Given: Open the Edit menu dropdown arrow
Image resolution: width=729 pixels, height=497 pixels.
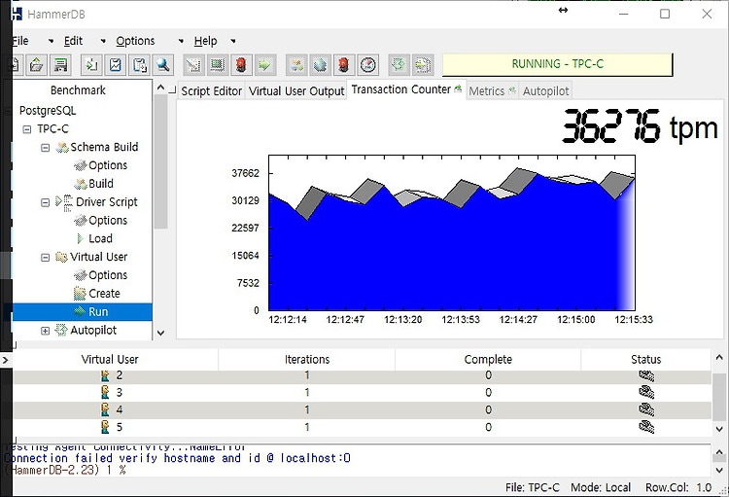Looking at the screenshot, I should pyautogui.click(x=103, y=42).
